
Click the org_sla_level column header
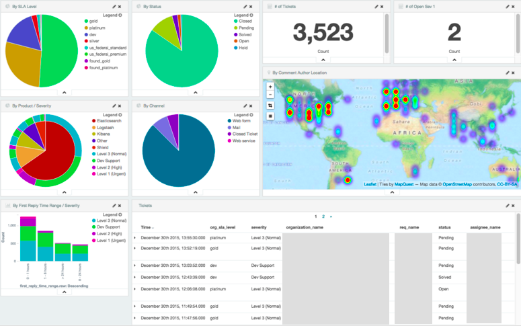coord(223,228)
